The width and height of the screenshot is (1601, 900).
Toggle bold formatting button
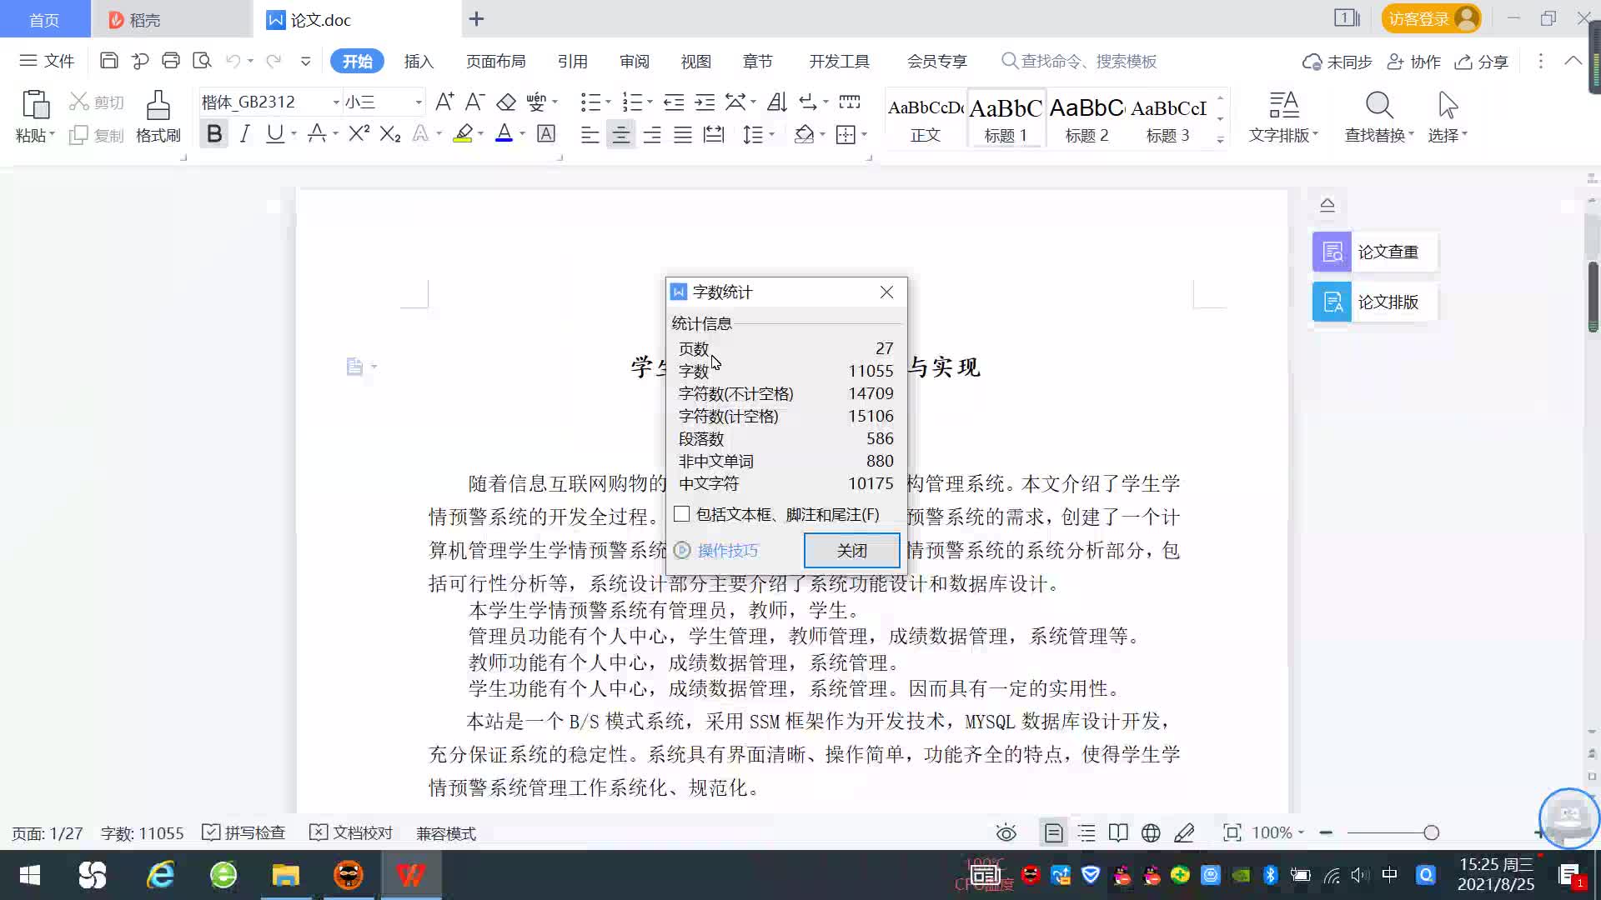[x=214, y=134]
